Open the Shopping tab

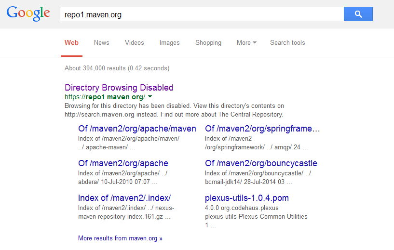pyautogui.click(x=208, y=43)
